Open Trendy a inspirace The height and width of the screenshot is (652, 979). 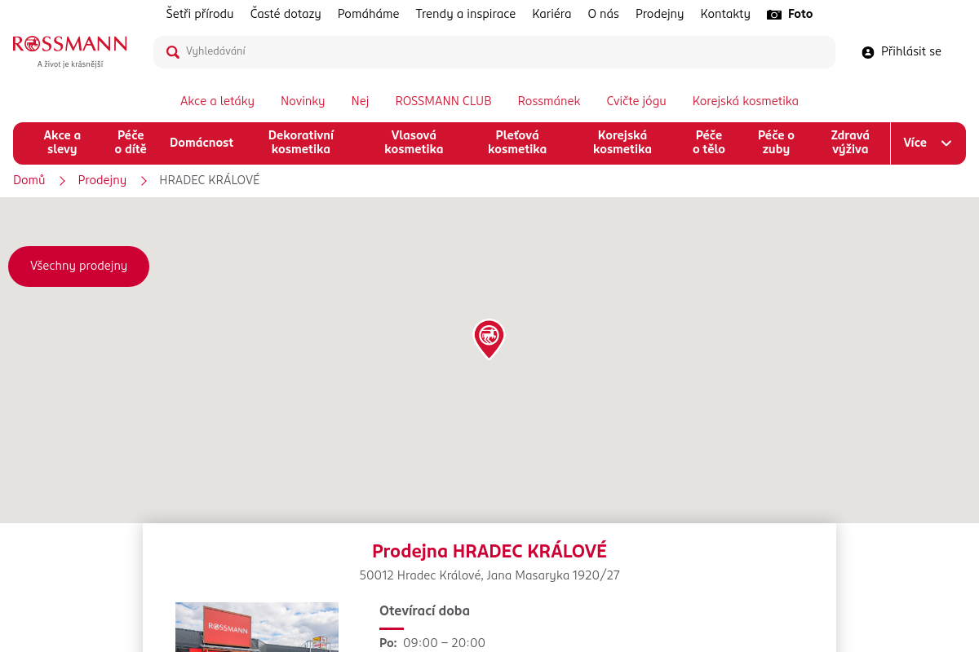click(x=466, y=14)
